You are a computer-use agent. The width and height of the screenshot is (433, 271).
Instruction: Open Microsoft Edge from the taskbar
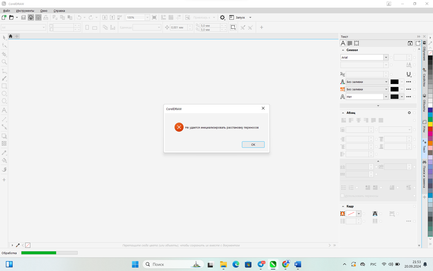pos(236,264)
